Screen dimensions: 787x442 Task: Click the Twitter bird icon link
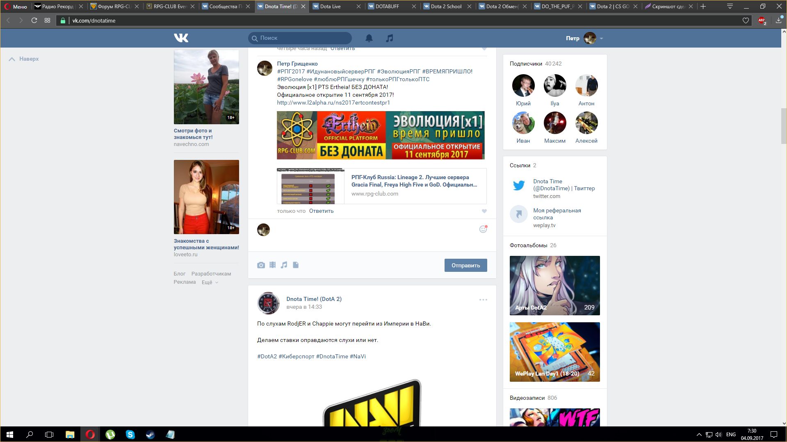(519, 185)
